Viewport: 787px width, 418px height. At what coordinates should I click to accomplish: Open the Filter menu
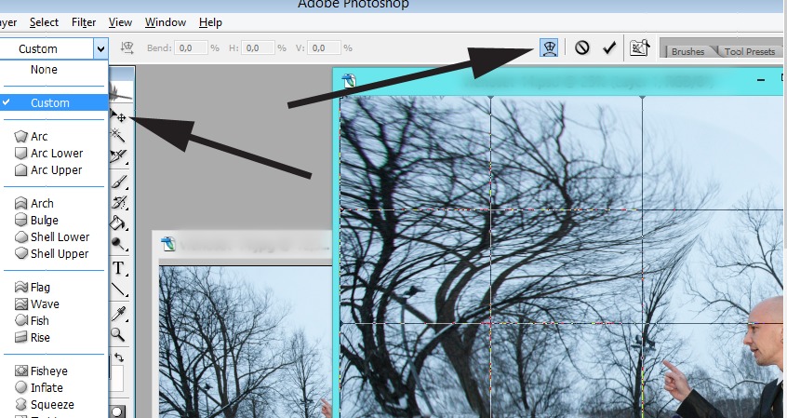(84, 22)
